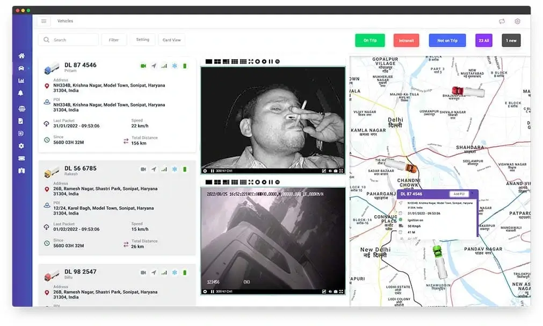Screen dimensions: 543x326
Task: Click the camera icon for DL 56 6785
Action: (143, 169)
